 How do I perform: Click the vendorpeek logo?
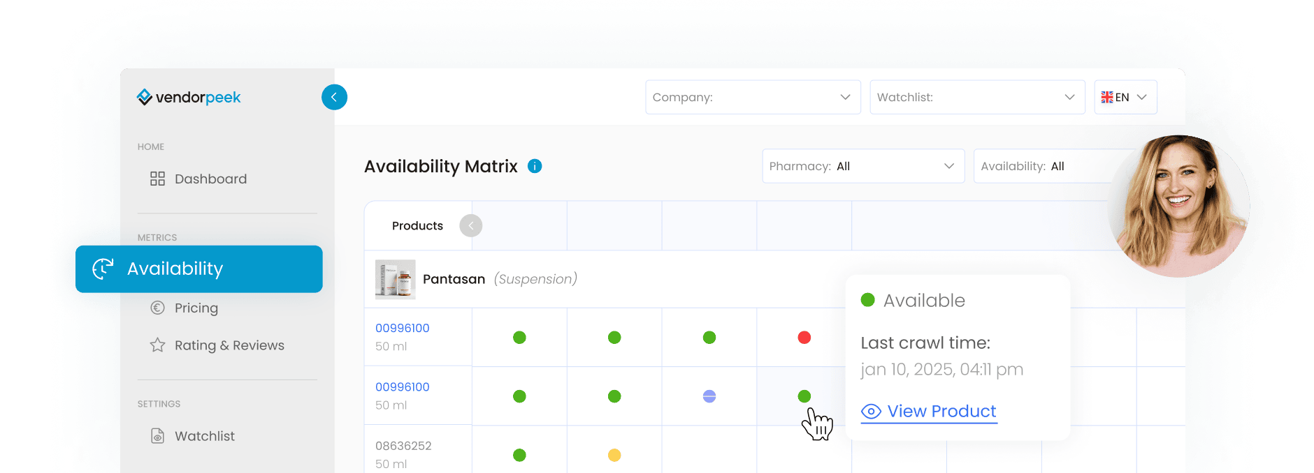pyautogui.click(x=189, y=98)
